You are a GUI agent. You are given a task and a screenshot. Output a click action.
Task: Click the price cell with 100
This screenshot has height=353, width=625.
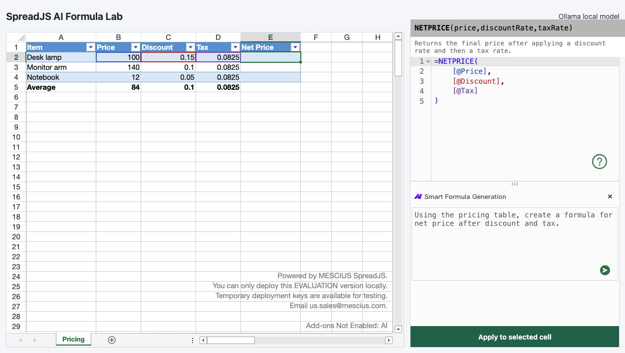click(118, 57)
